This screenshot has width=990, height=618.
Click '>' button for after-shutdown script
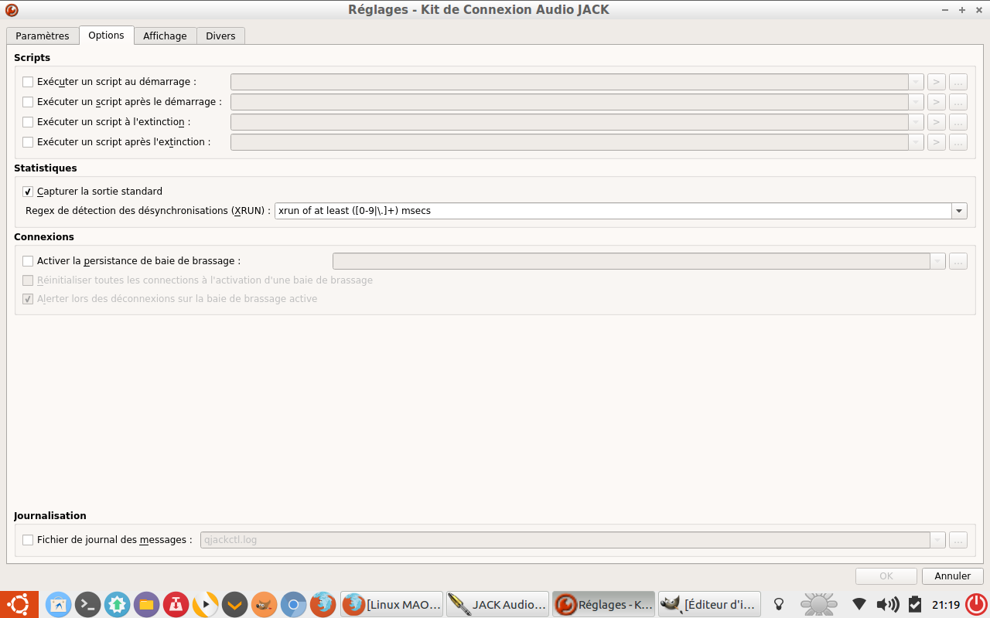pyautogui.click(x=937, y=142)
